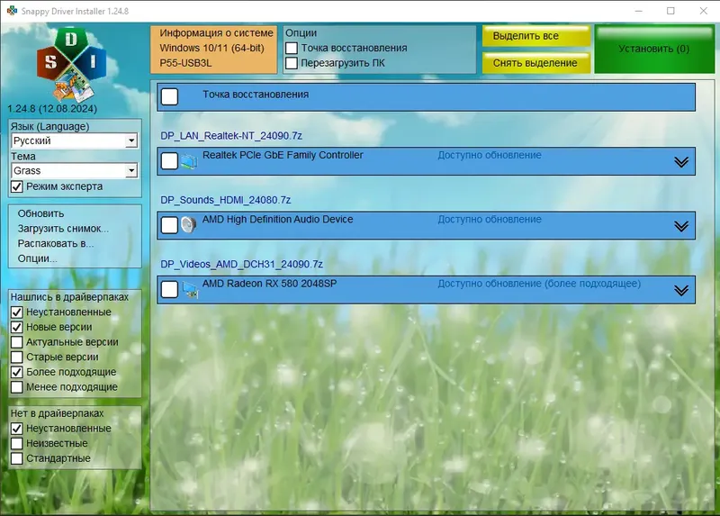Click the speaker icon beside AMD High Definition Audio
This screenshot has width=720, height=516.
188,225
